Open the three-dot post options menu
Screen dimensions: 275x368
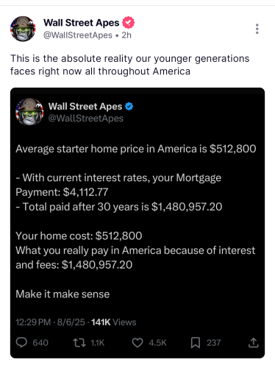tap(257, 29)
